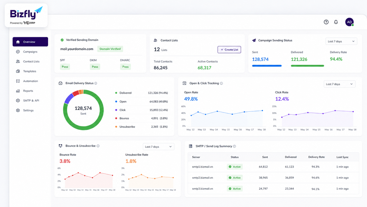This screenshot has width=367, height=207.
Task: Go to Campaigns in the sidebar
Action: click(x=30, y=51)
